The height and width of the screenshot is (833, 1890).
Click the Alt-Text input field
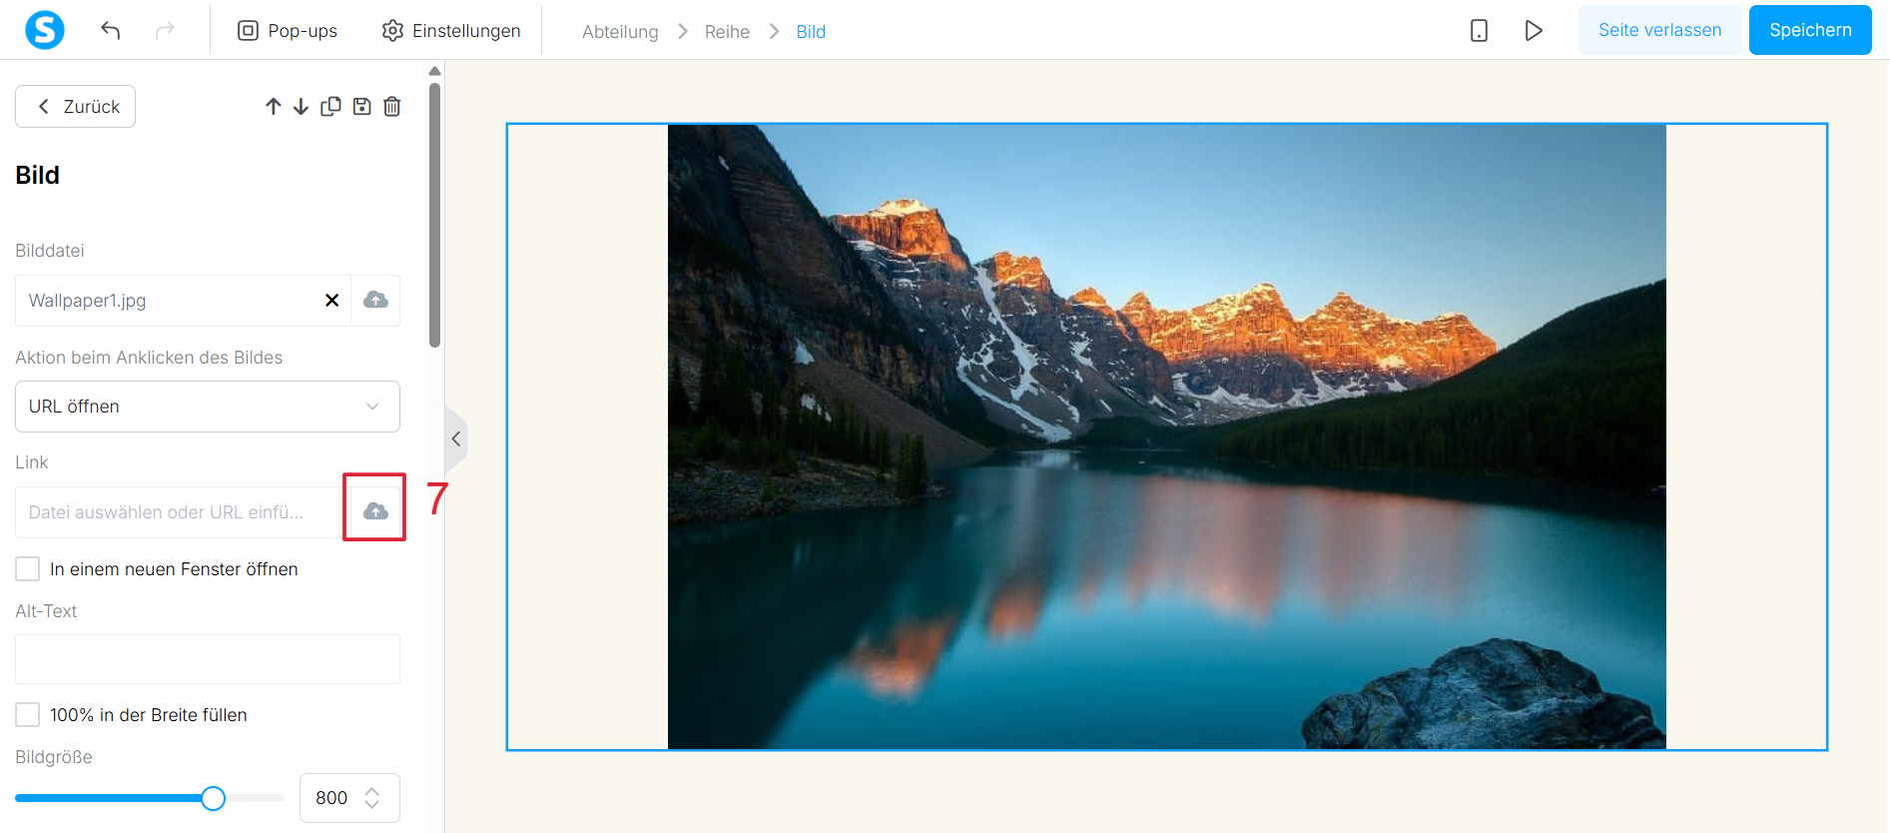click(208, 659)
